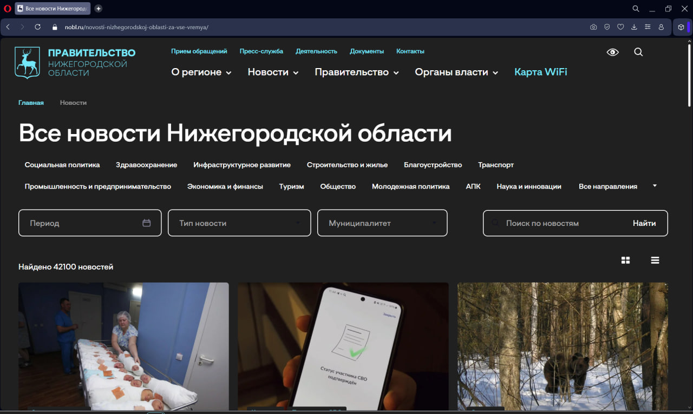
Task: Add page to favorites via heart icon
Action: 620,26
